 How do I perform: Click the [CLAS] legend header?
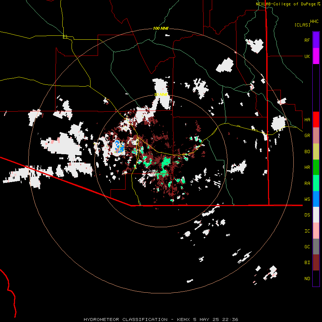point(302,25)
